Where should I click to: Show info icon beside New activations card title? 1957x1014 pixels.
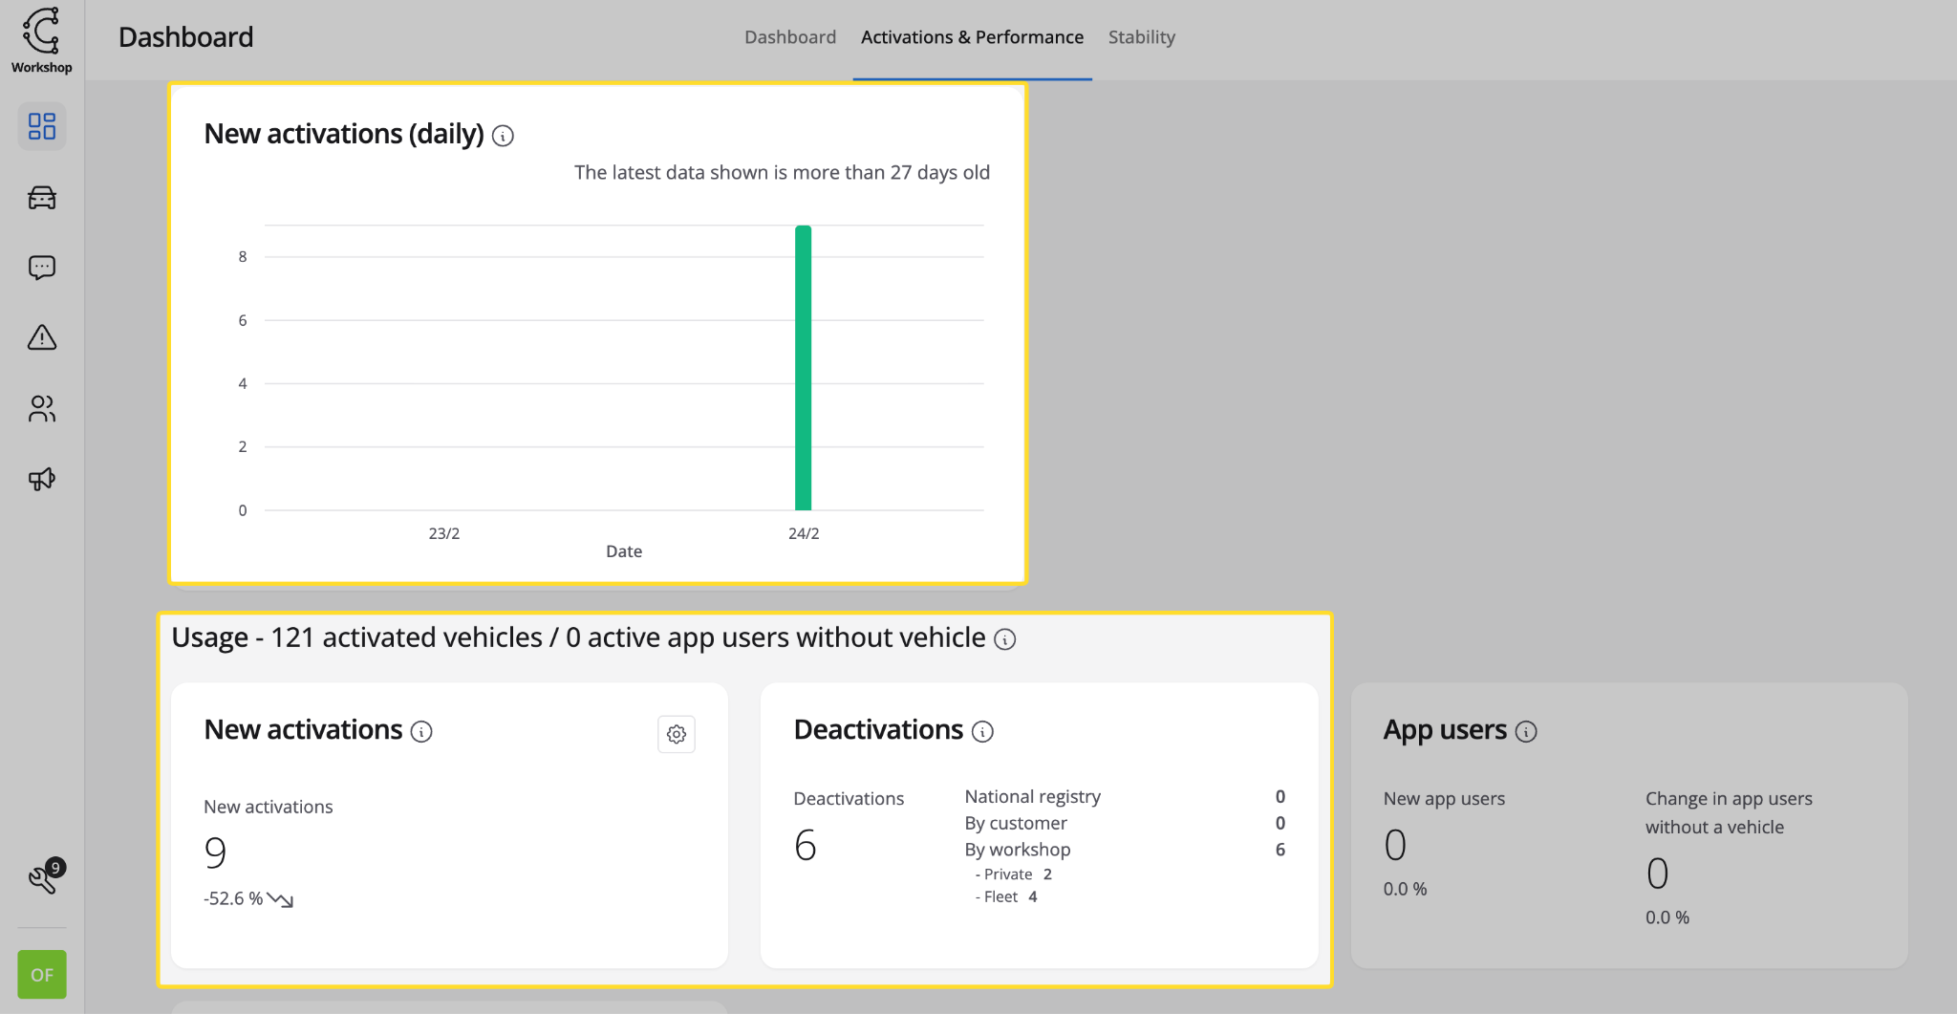[x=421, y=732]
